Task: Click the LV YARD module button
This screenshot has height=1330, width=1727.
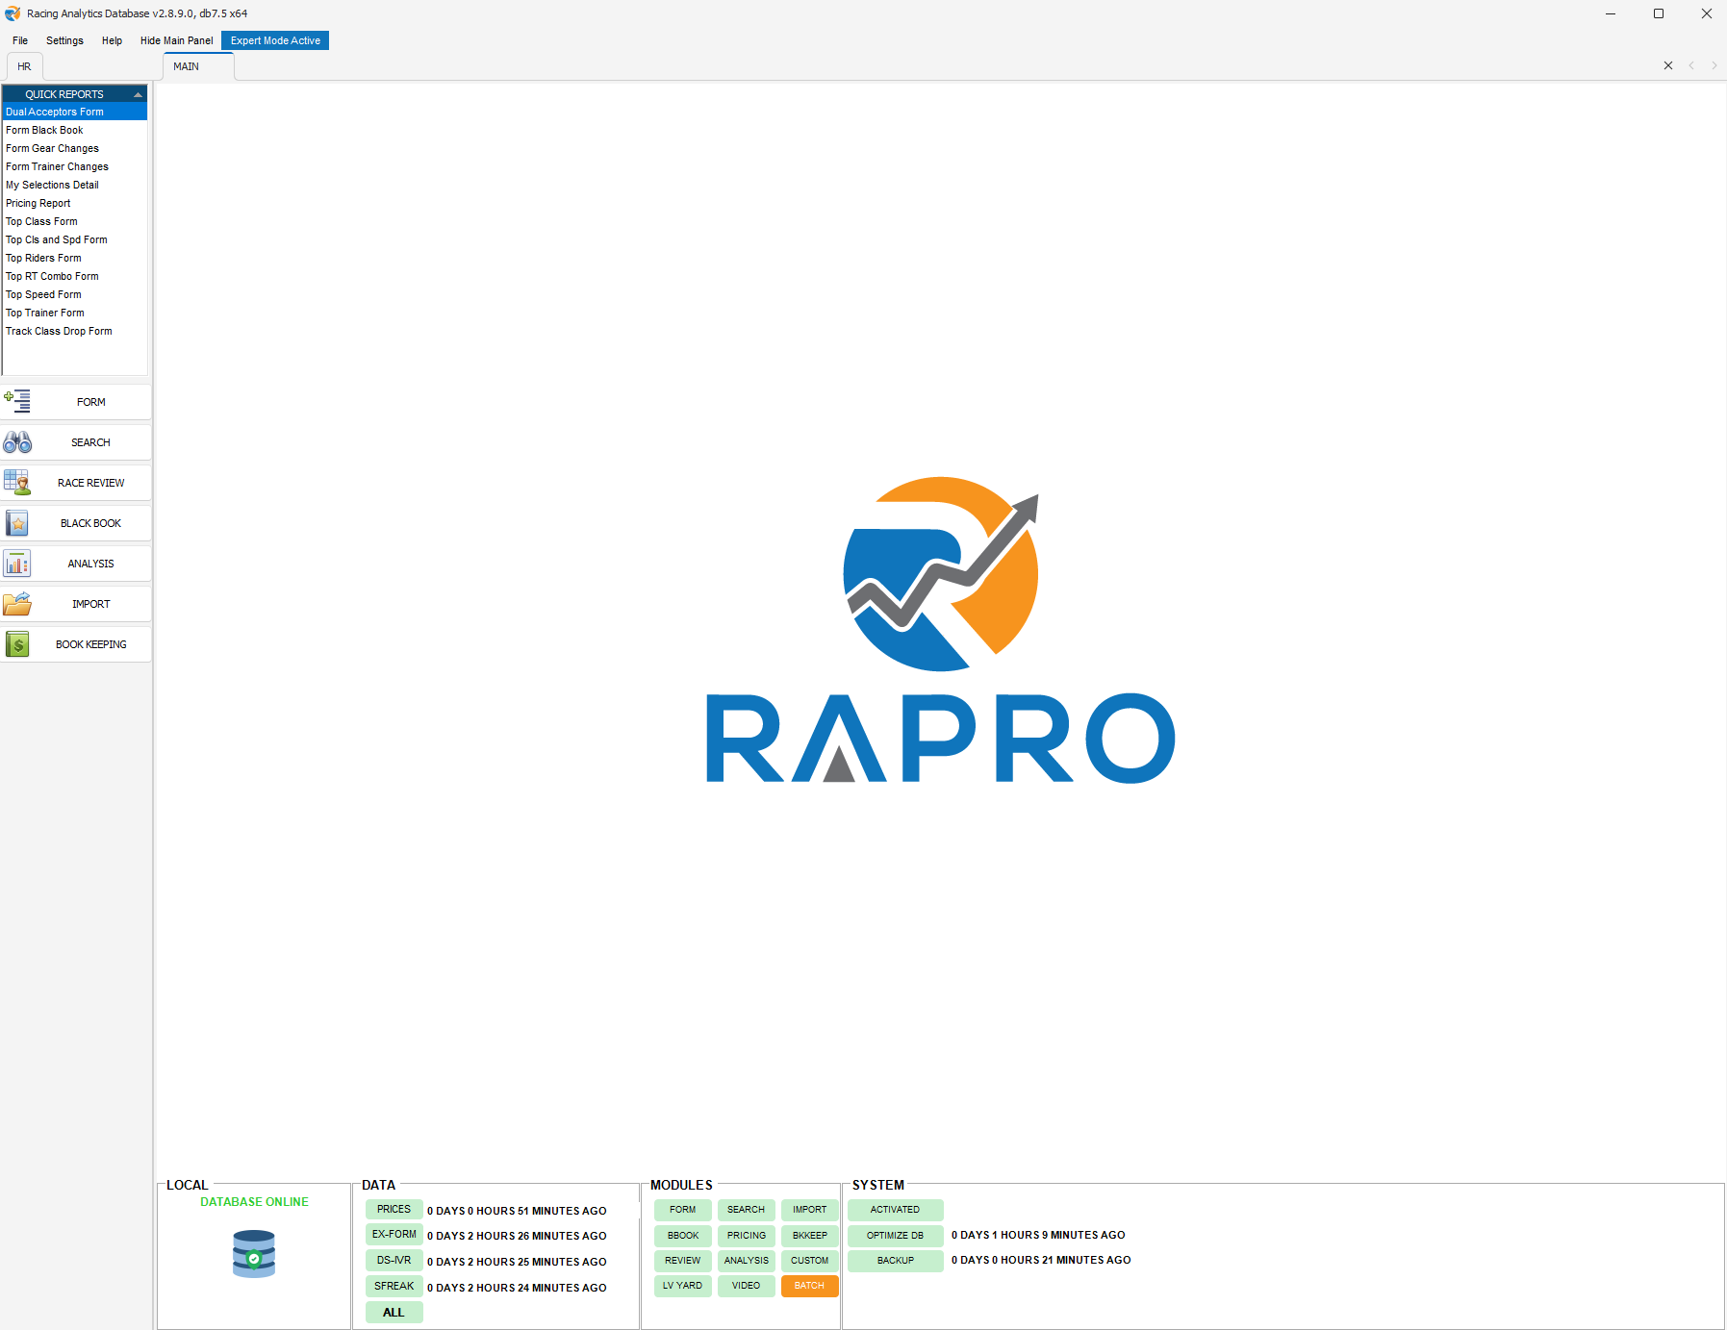Action: (683, 1286)
